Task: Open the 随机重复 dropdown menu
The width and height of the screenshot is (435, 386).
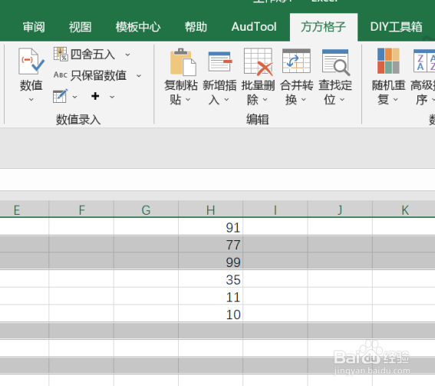Action: point(396,99)
